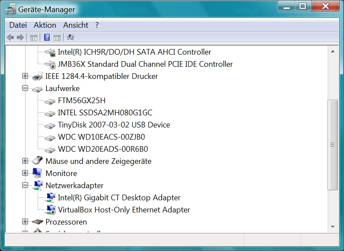Select JMB36X Standard Dual Channel PCIE IDE Controller
344x251 pixels.
coord(145,64)
